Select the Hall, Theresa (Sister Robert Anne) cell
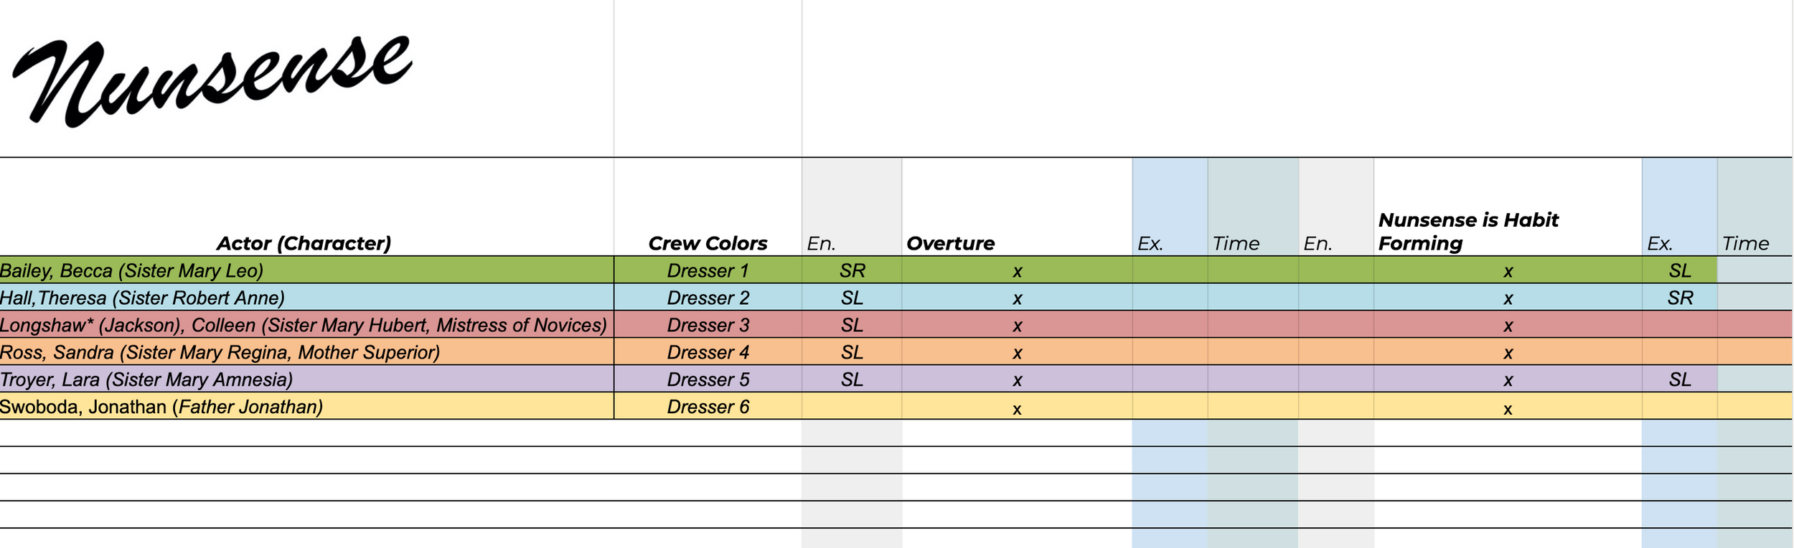 pyautogui.click(x=306, y=298)
